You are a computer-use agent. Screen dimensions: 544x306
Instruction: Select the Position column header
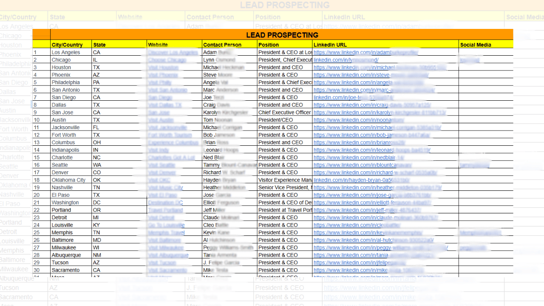coord(285,45)
